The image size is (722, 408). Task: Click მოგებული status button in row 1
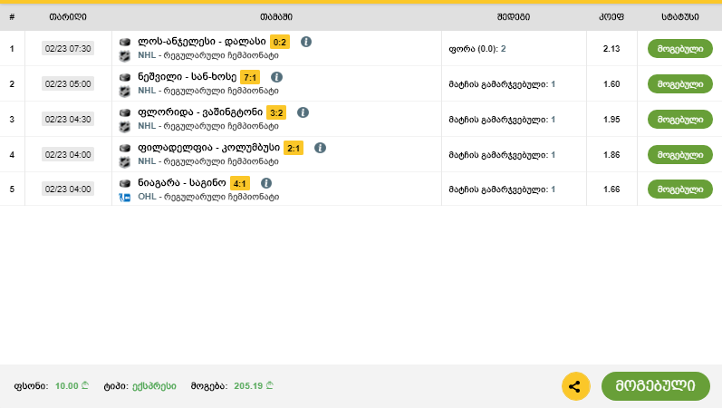(680, 48)
